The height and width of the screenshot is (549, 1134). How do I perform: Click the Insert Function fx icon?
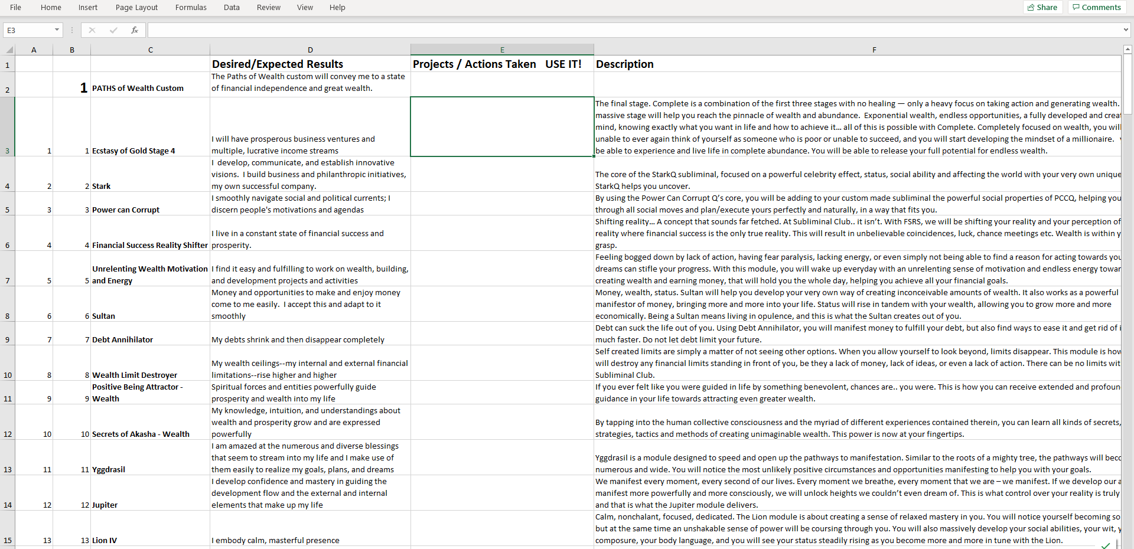(134, 30)
